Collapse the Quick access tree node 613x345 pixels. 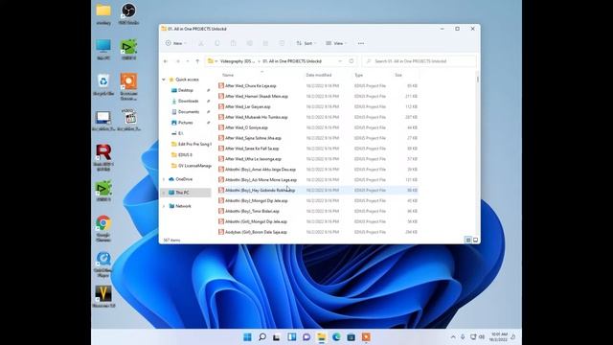164,80
